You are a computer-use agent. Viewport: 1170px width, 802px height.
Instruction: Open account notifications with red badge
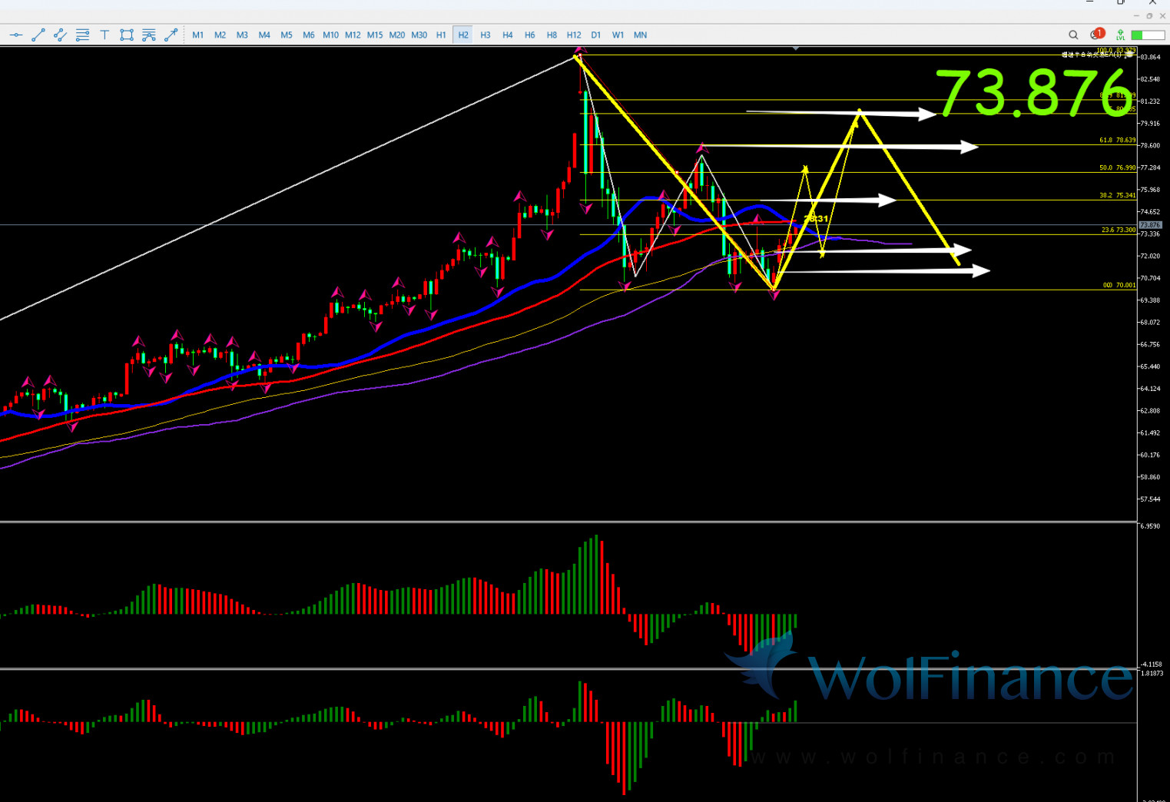[x=1096, y=35]
